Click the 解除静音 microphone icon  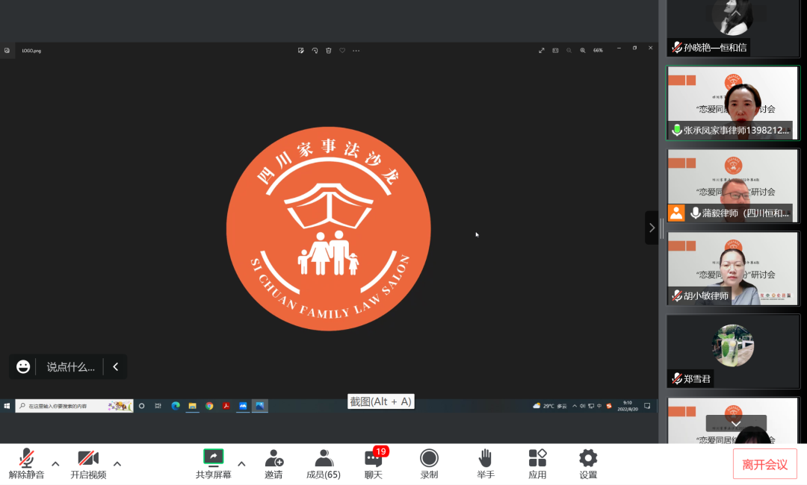tap(26, 458)
